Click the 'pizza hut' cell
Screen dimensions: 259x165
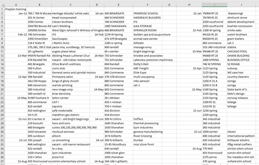click(x=71, y=157)
